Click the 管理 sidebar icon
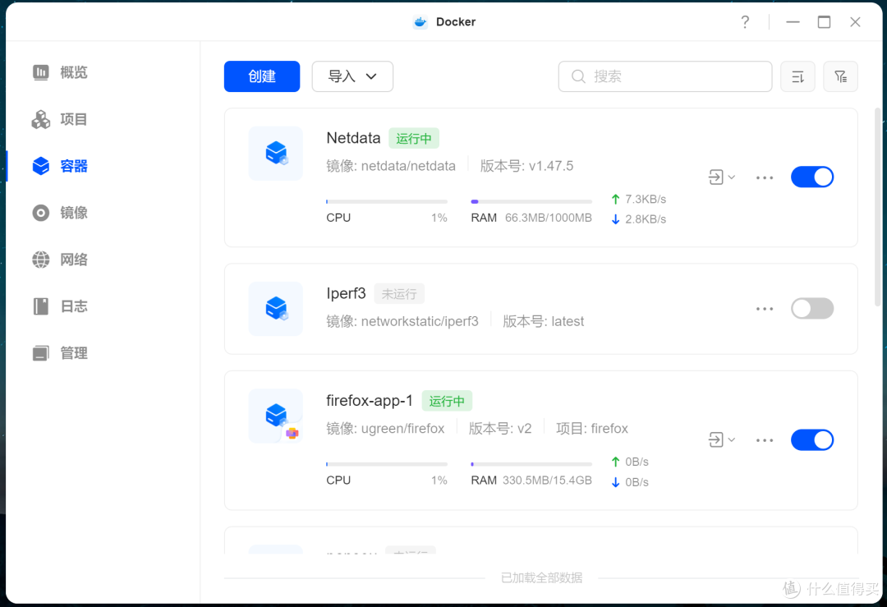The image size is (887, 607). [41, 353]
